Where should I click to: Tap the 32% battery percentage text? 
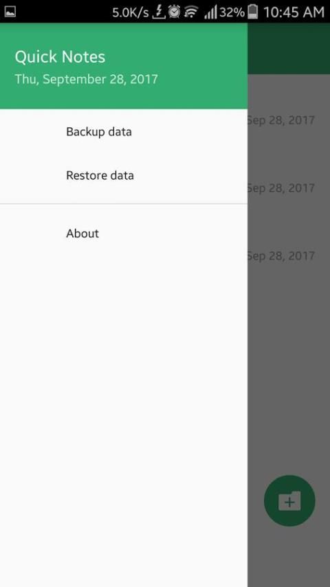[232, 12]
